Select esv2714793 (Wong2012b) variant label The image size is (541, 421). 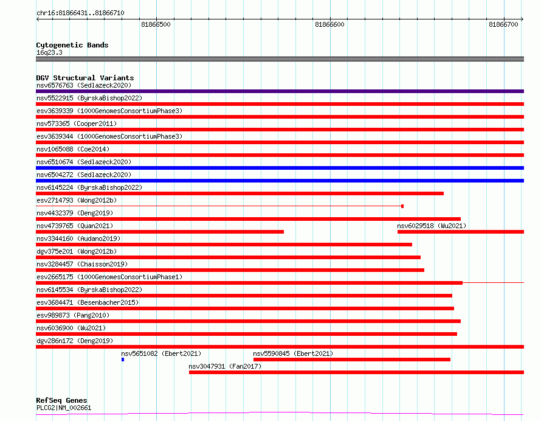click(77, 200)
